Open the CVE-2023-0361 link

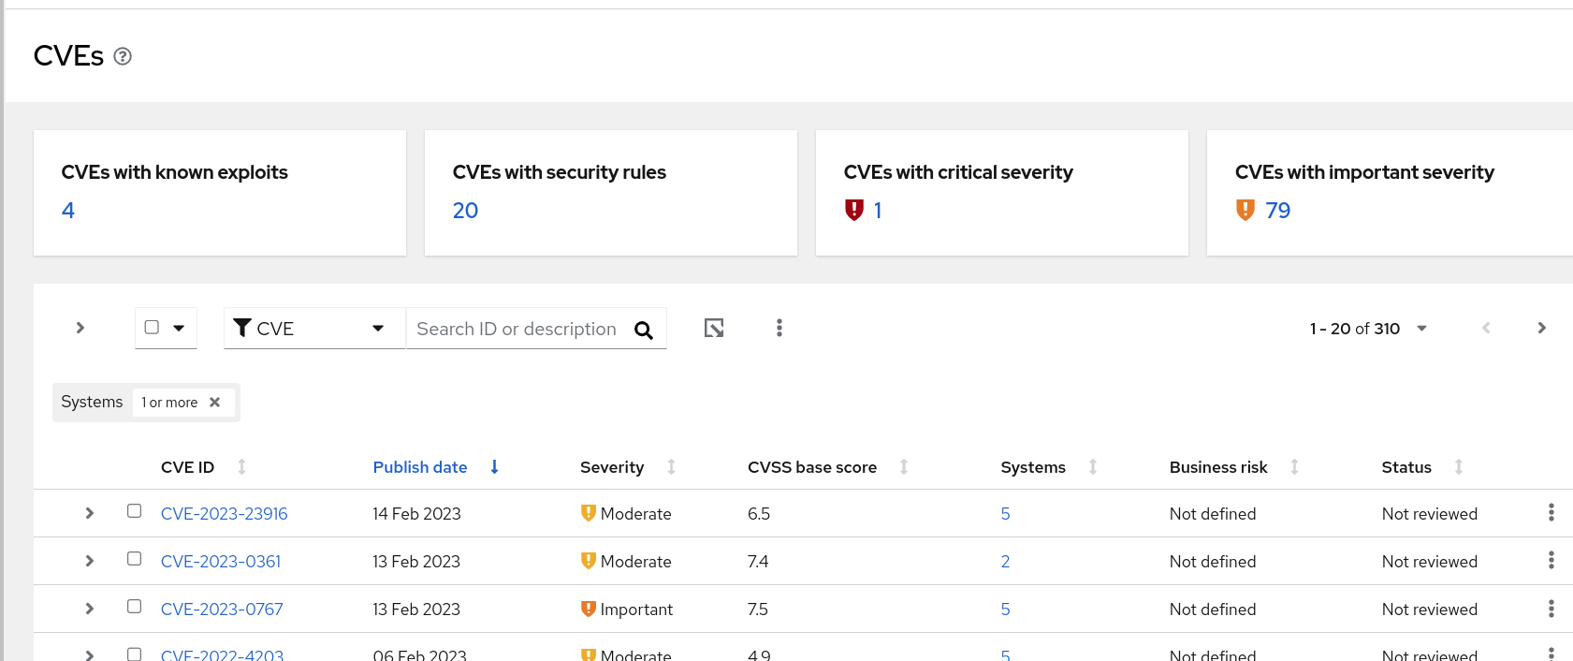tap(221, 562)
